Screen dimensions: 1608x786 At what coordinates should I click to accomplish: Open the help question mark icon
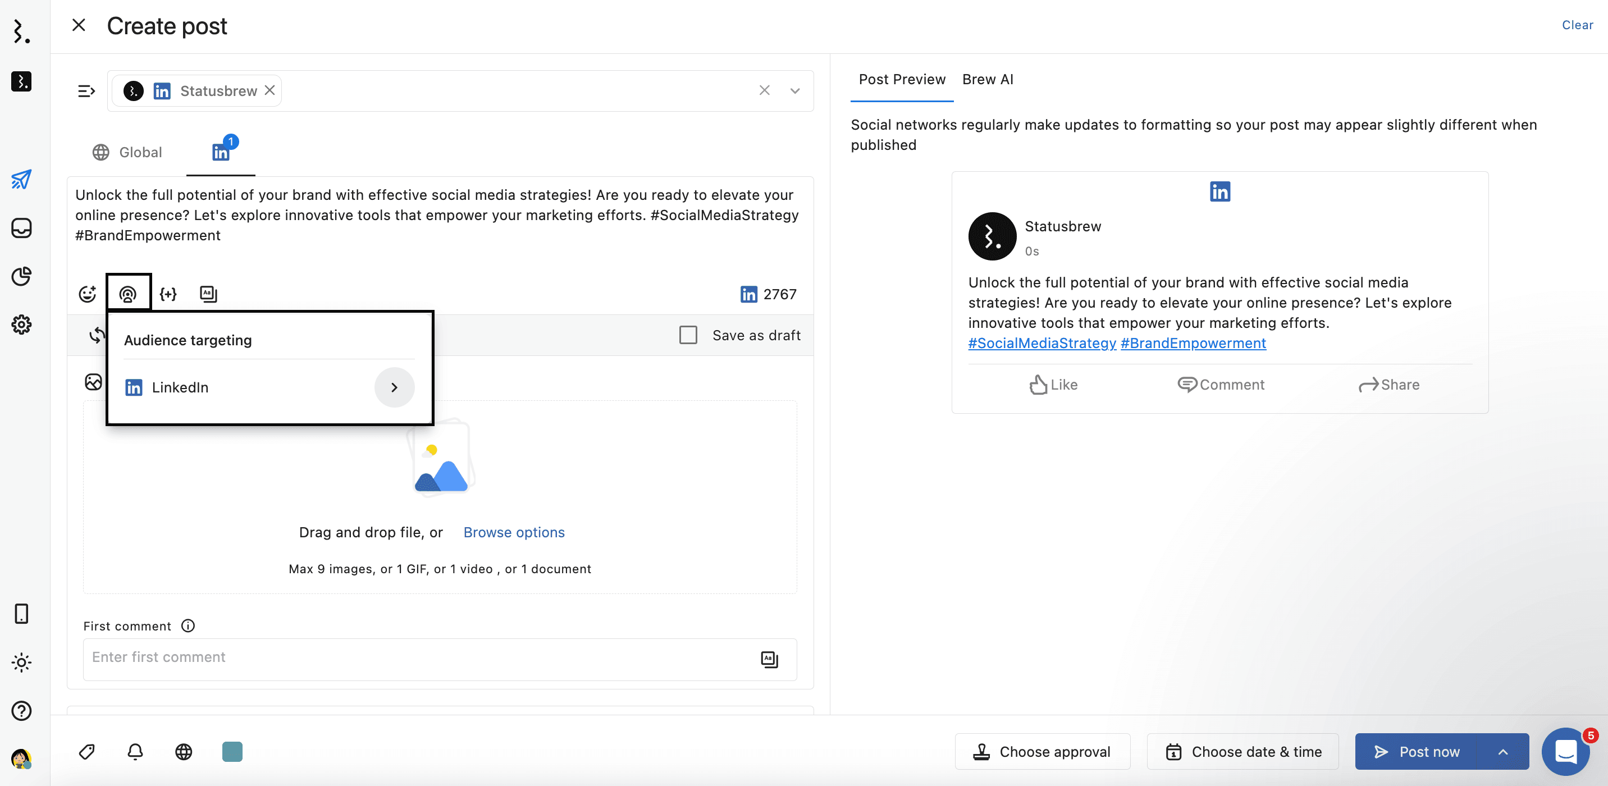(x=21, y=710)
